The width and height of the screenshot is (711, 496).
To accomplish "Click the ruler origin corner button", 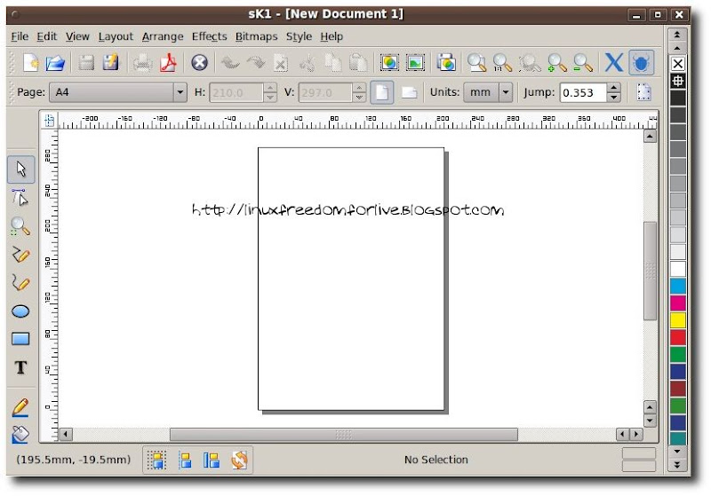I will point(49,121).
